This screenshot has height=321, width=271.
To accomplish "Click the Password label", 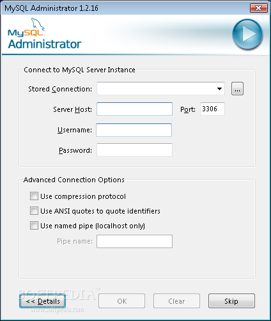I will tap(75, 150).
